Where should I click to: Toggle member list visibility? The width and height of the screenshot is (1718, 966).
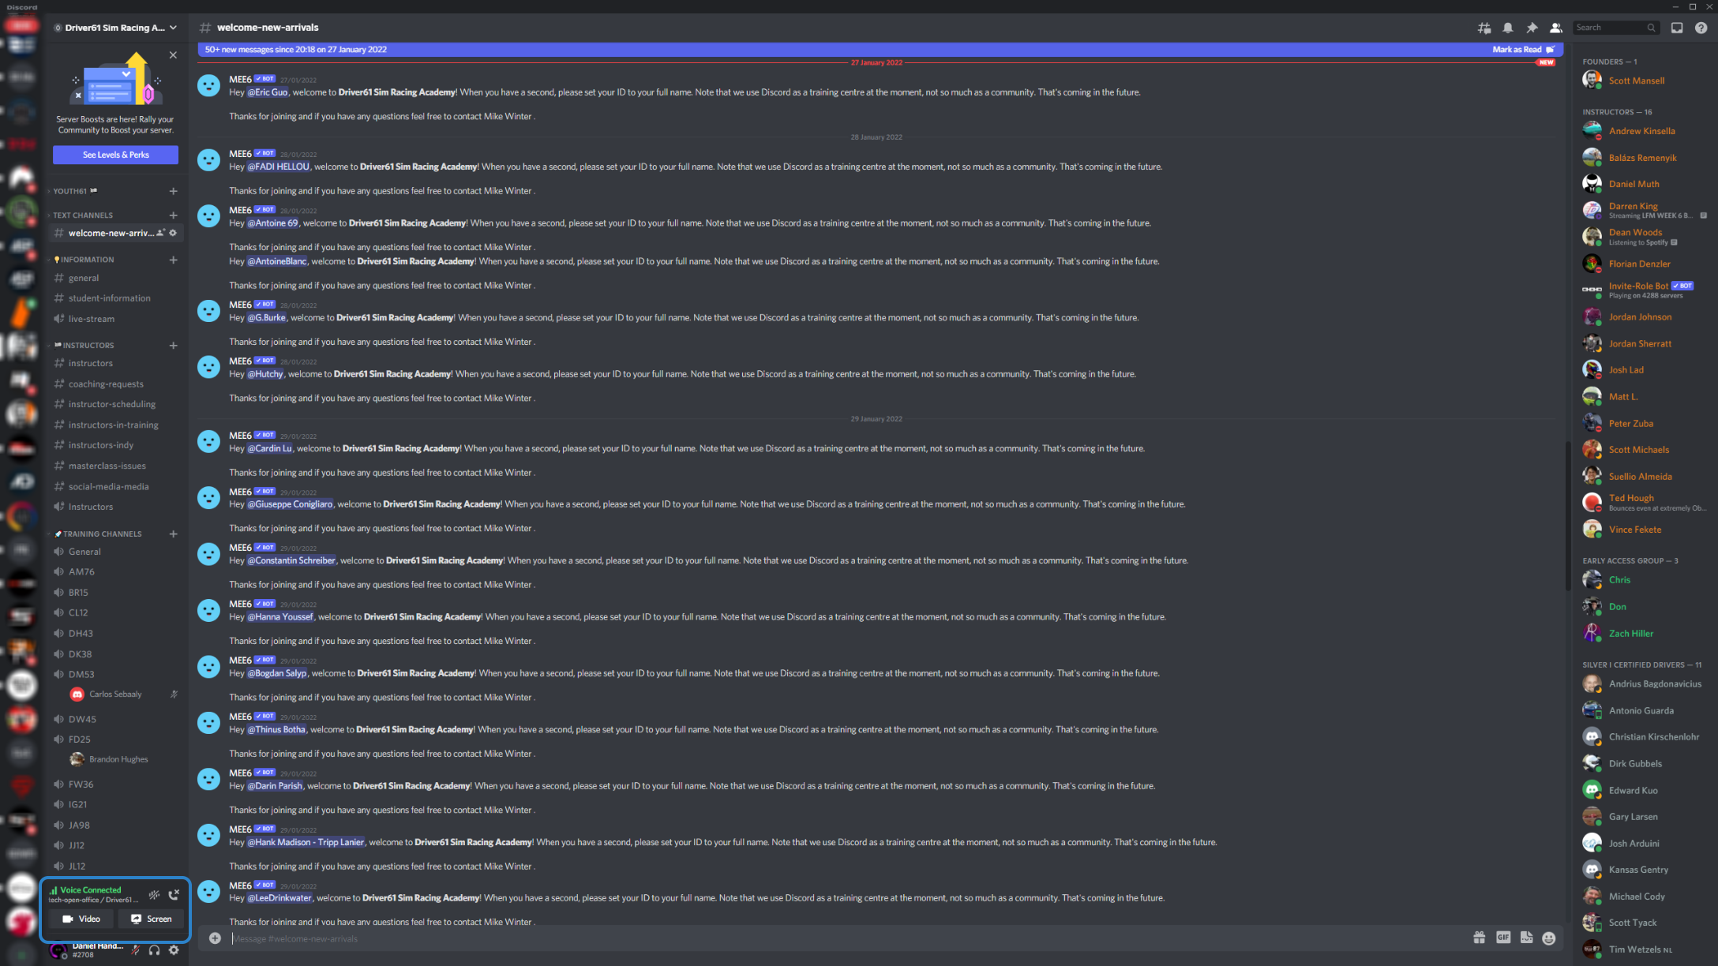[x=1555, y=28]
